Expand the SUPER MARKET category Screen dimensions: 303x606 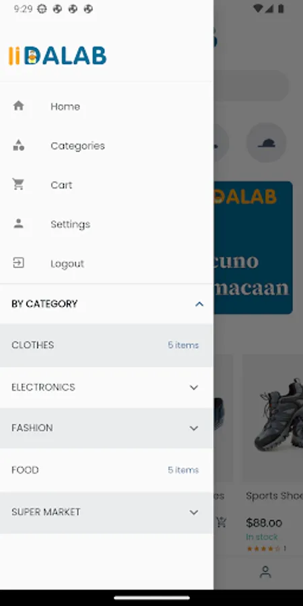click(194, 512)
